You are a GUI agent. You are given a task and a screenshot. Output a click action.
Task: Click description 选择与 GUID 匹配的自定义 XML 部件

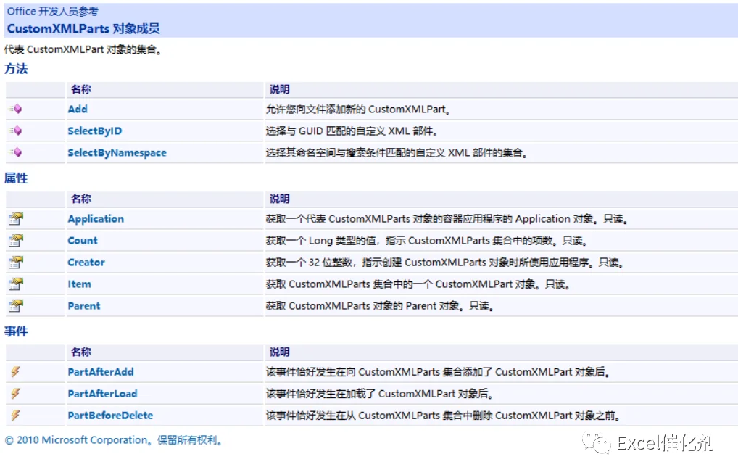click(x=352, y=131)
